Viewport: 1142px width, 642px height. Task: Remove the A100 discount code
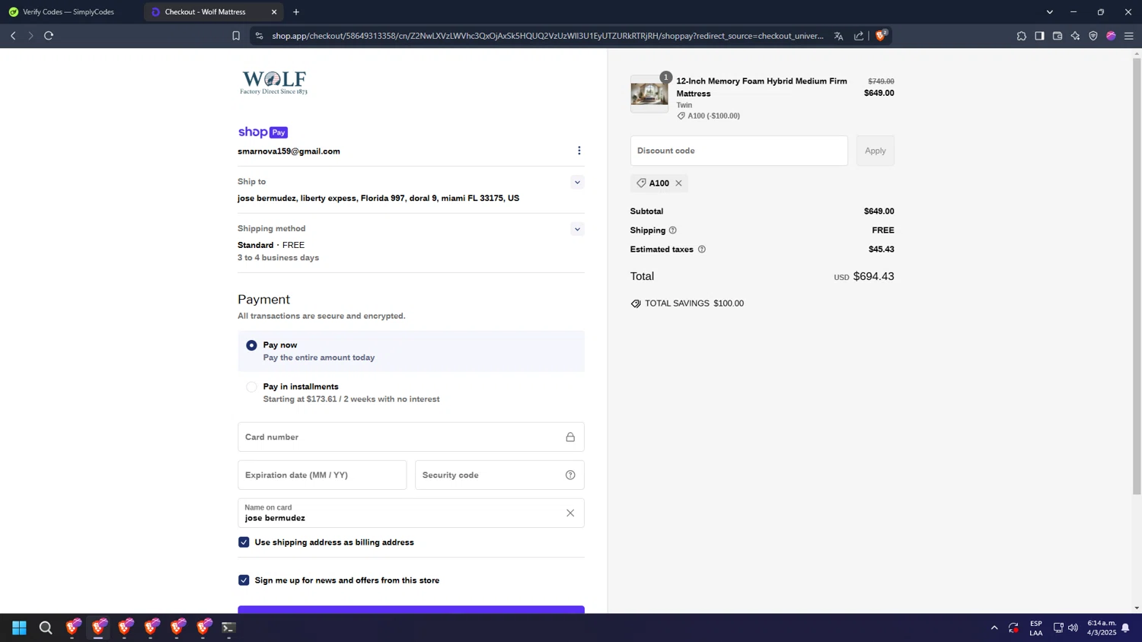pyautogui.click(x=678, y=183)
